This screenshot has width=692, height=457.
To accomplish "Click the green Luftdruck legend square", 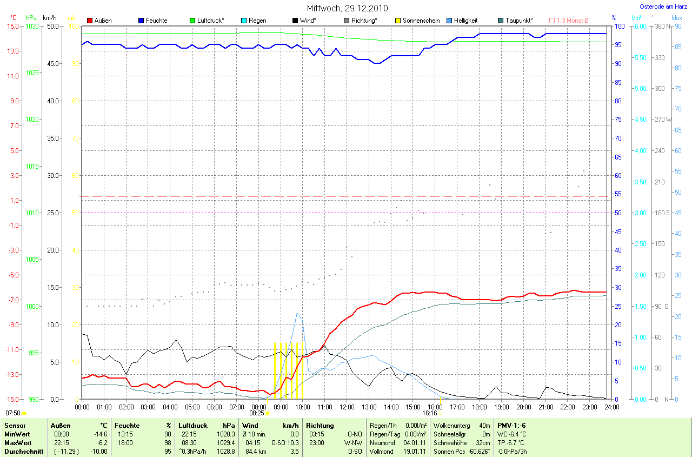I will (x=192, y=21).
